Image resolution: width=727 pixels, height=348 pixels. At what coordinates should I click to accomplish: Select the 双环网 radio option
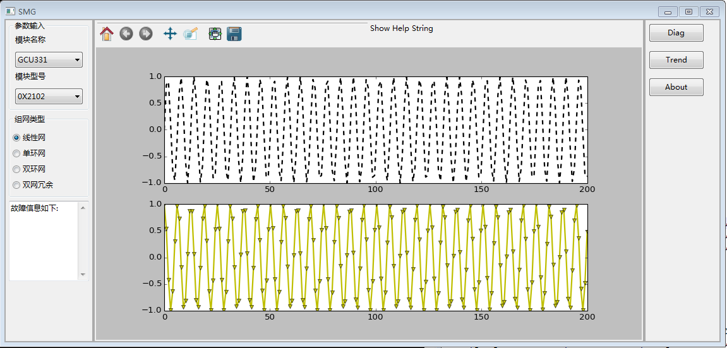(29, 169)
